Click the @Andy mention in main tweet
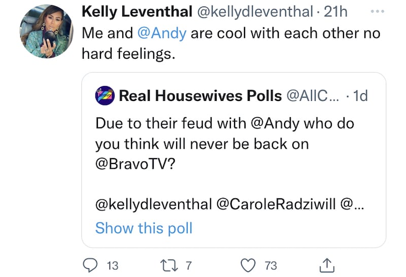 (162, 34)
